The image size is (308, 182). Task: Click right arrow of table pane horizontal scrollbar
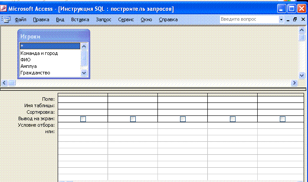click(x=294, y=83)
